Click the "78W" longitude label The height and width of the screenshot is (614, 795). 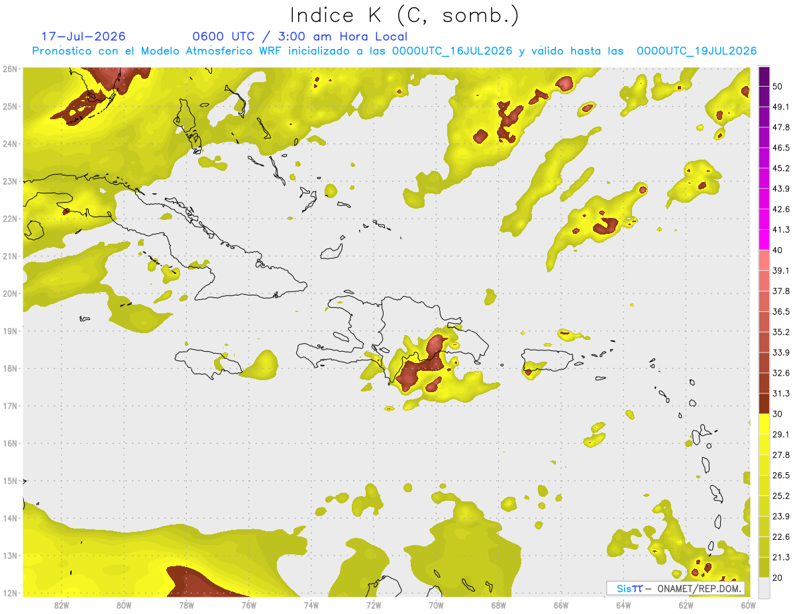pyautogui.click(x=186, y=605)
